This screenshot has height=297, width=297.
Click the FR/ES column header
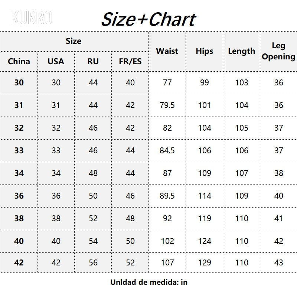tap(130, 61)
